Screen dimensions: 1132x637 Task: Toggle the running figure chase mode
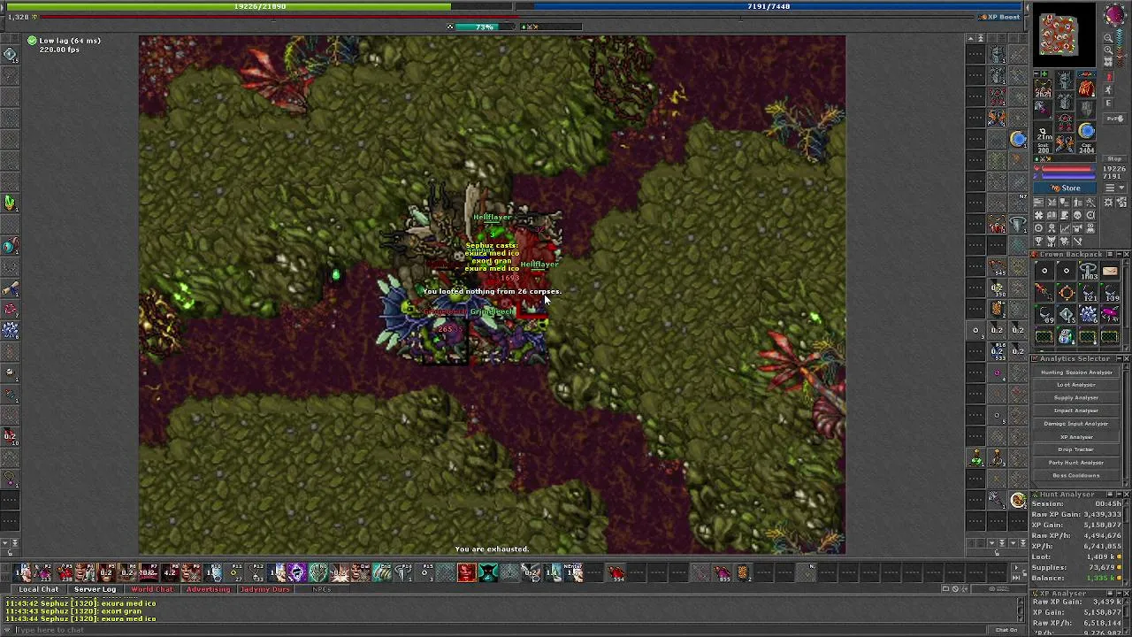1109,90
